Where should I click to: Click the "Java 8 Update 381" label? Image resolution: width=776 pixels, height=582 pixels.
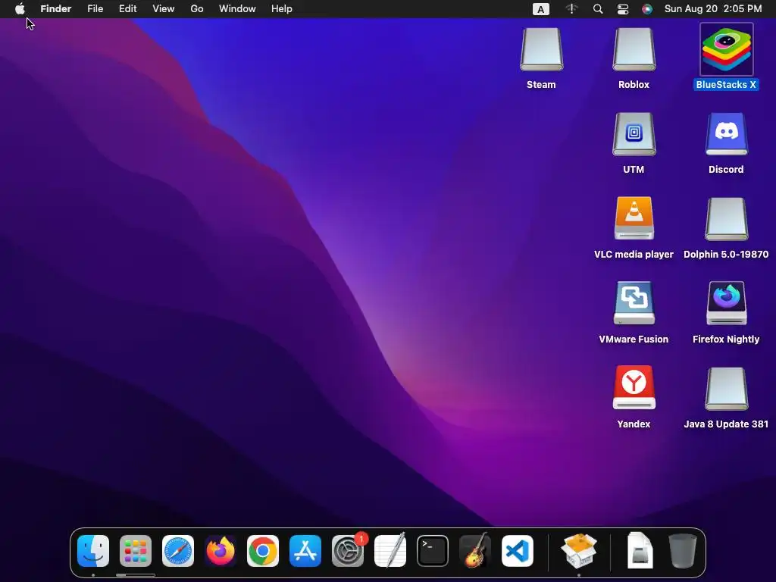click(726, 424)
